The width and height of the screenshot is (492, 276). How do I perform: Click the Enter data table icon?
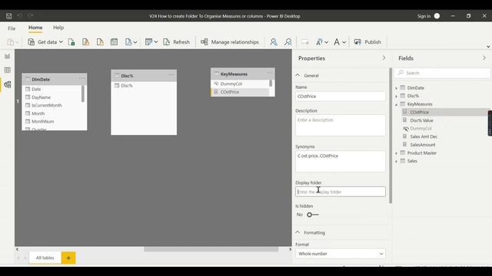(115, 42)
